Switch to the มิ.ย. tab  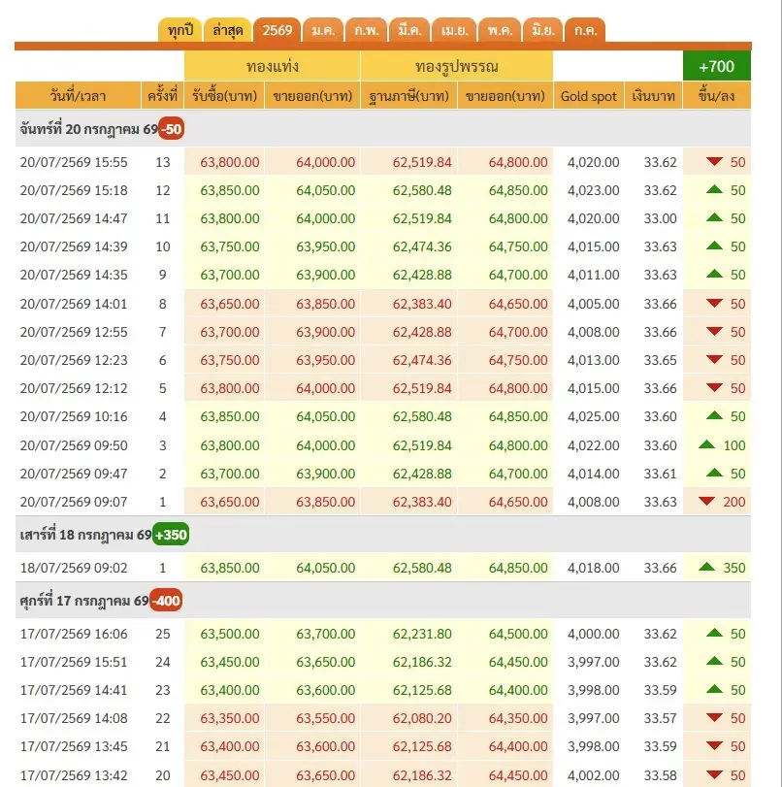tap(543, 30)
